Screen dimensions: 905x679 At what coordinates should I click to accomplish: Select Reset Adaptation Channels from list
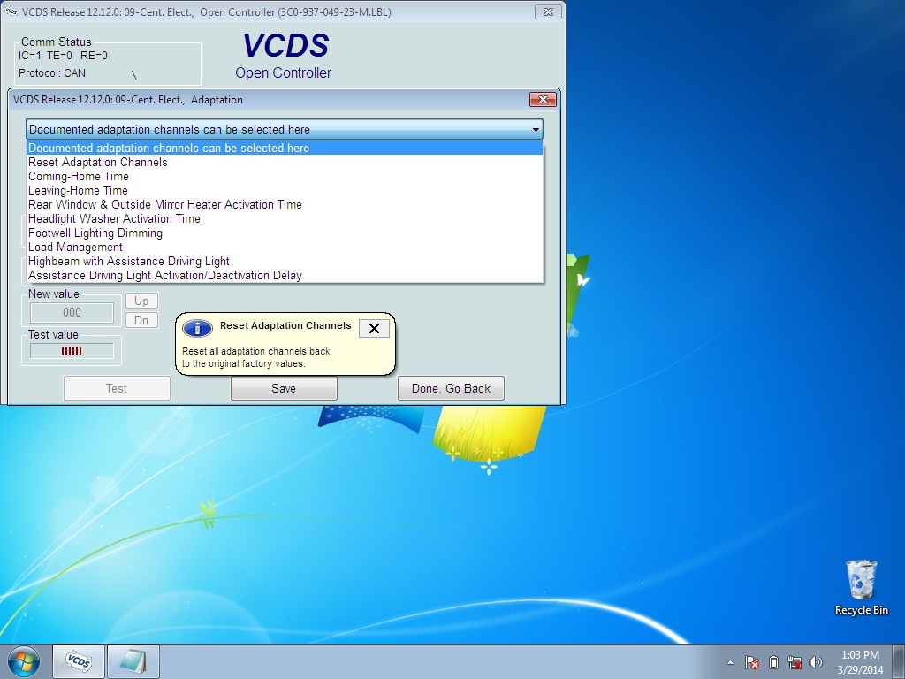pyautogui.click(x=98, y=163)
